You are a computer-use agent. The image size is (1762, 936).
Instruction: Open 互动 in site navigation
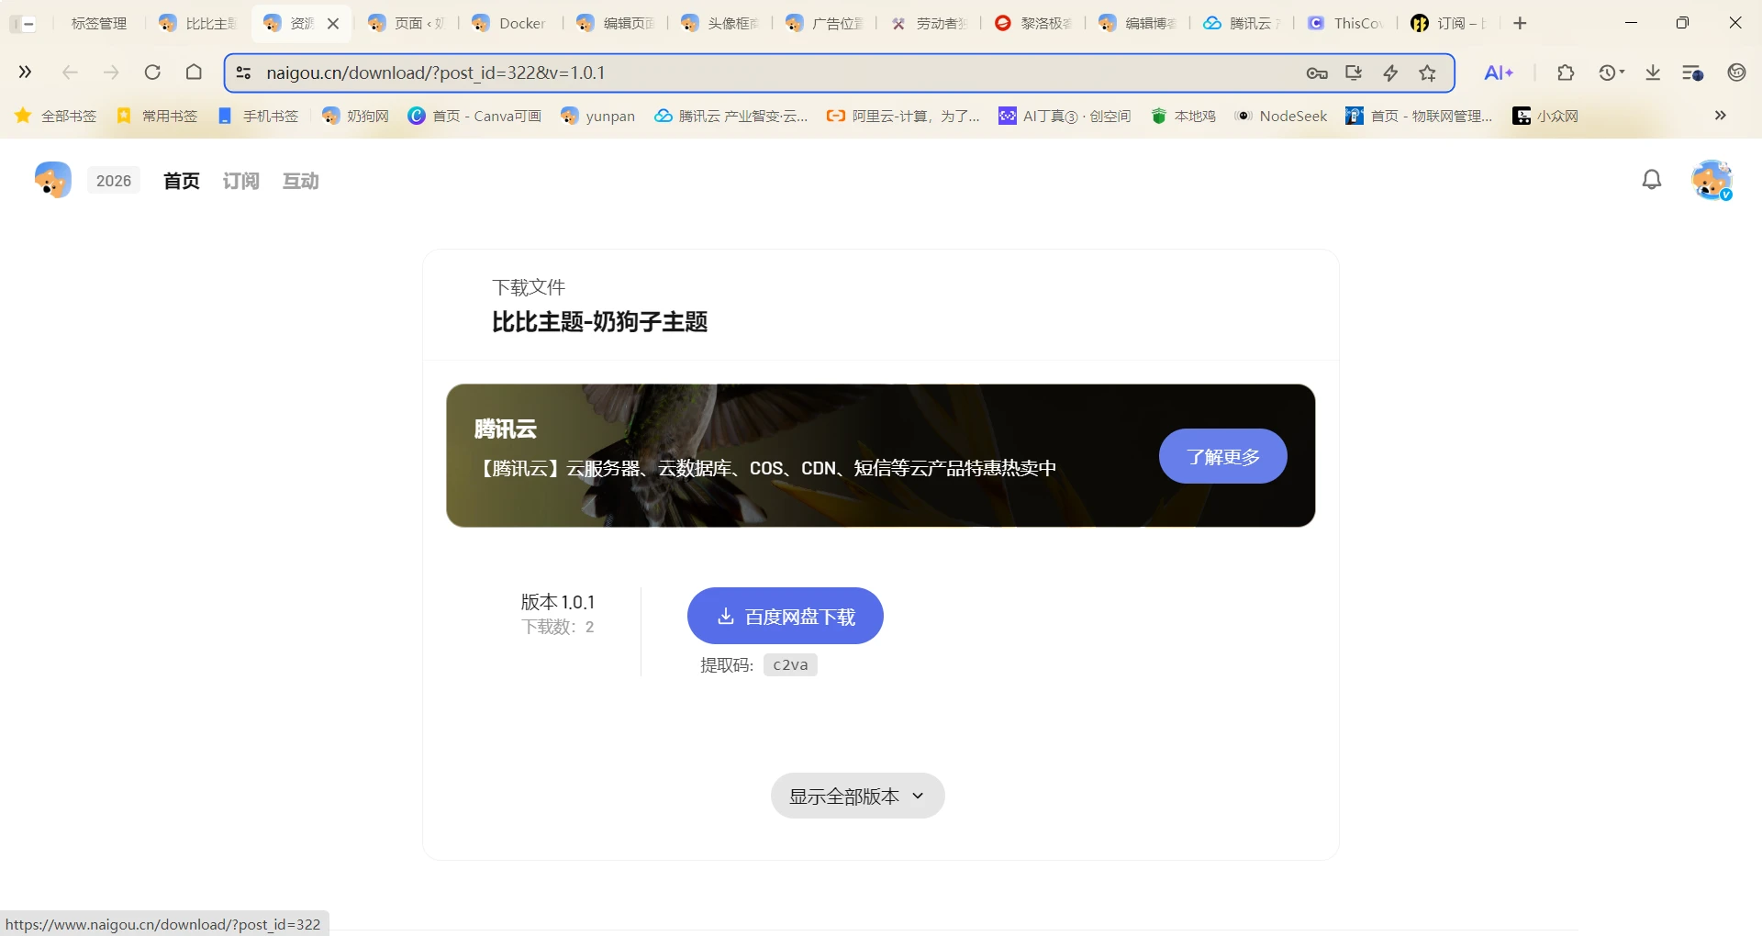(301, 181)
